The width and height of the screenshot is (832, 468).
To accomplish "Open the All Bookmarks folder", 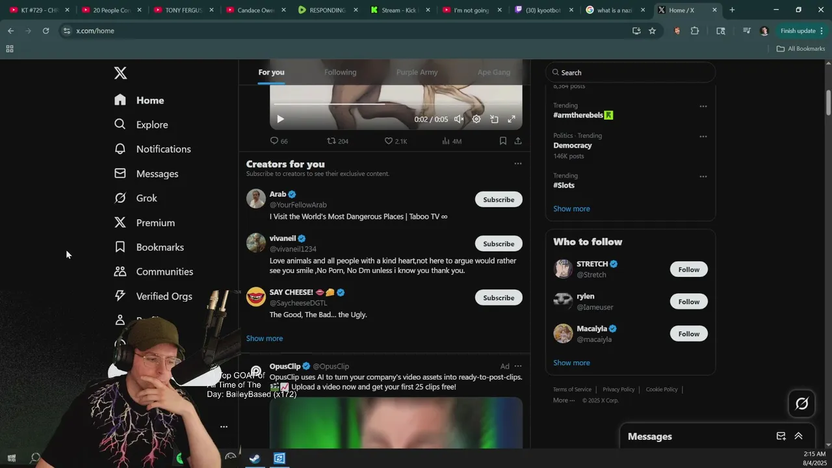I will [801, 49].
